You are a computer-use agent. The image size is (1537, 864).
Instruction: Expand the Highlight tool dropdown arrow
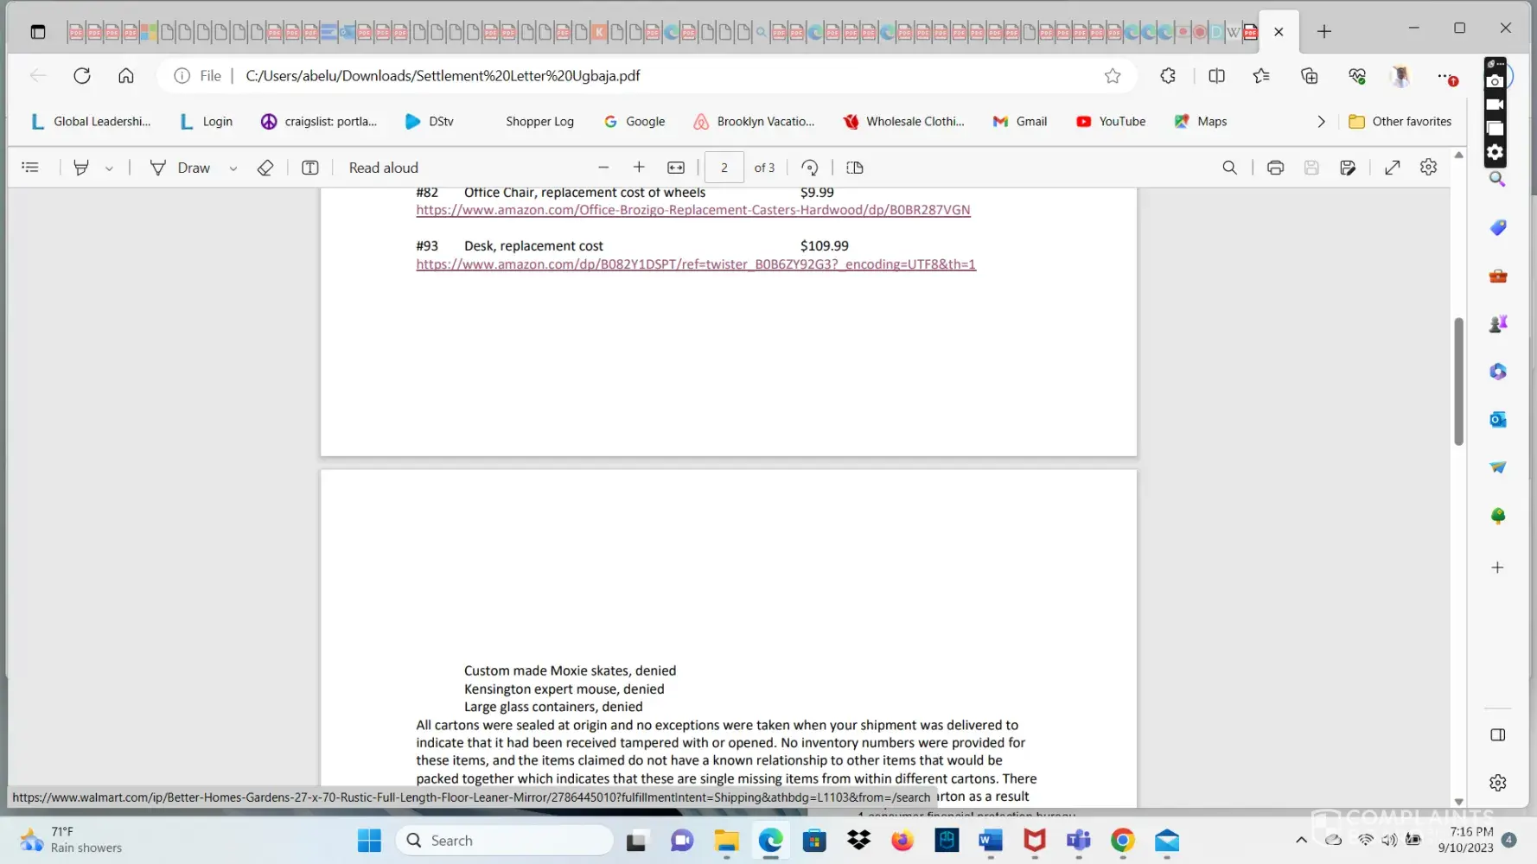coord(109,168)
